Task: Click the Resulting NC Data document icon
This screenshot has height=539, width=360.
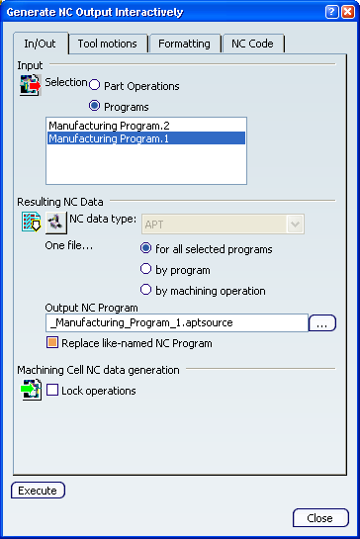Action: tap(32, 223)
